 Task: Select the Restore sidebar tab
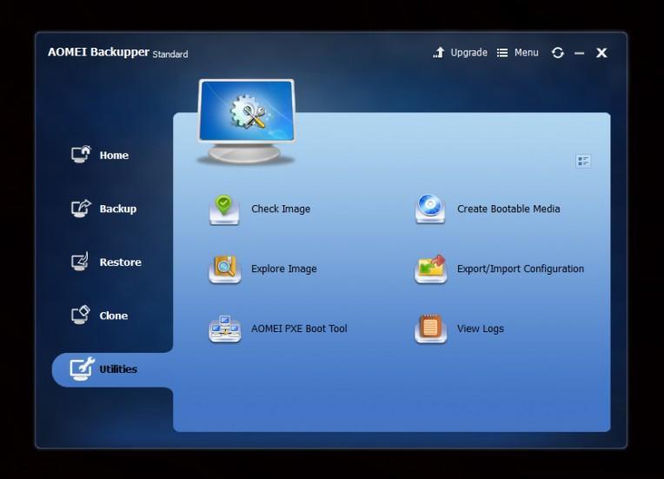119,263
